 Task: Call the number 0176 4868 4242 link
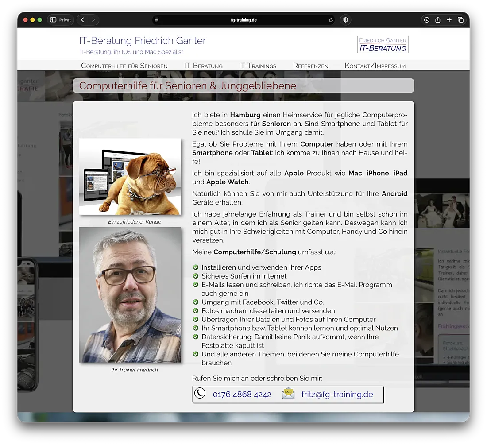coord(242,395)
